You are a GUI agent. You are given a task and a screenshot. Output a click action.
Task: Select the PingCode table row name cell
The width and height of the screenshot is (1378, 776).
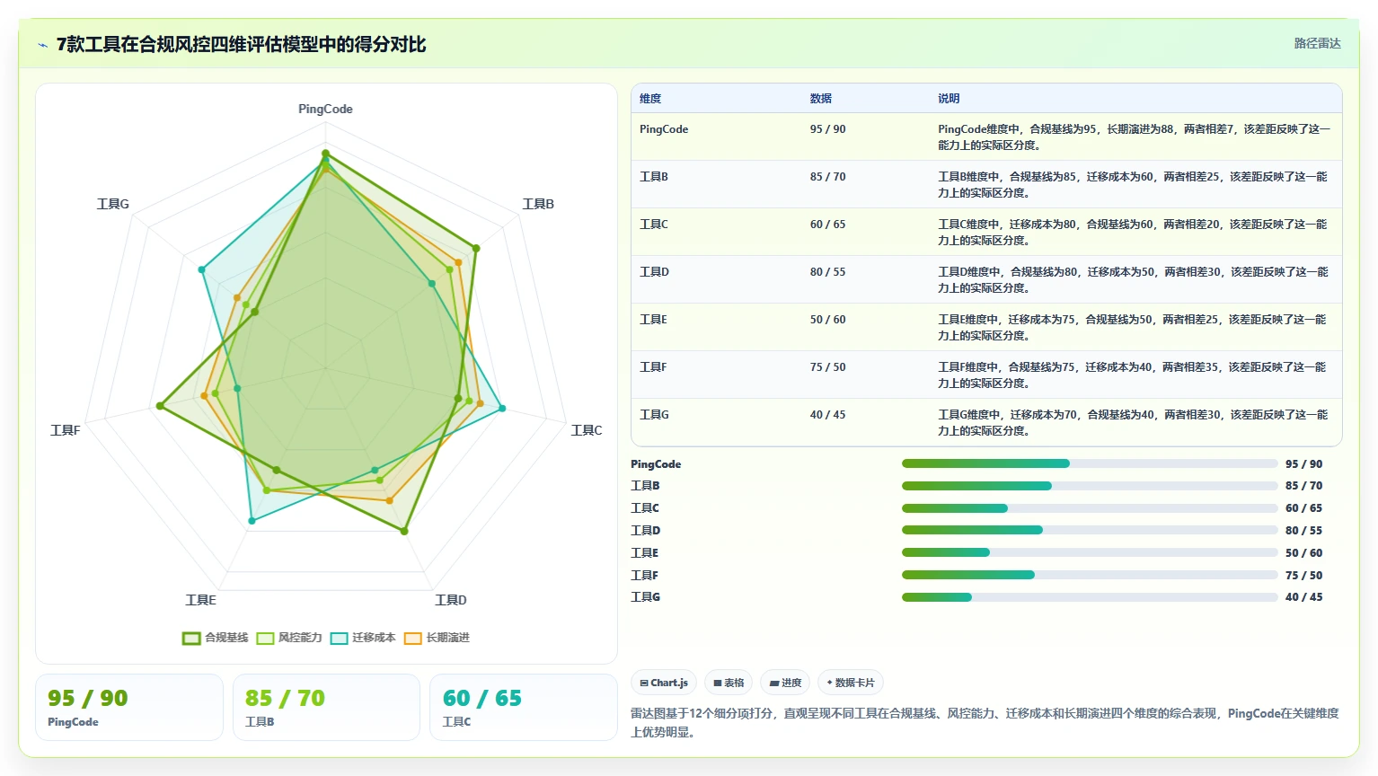click(x=664, y=129)
